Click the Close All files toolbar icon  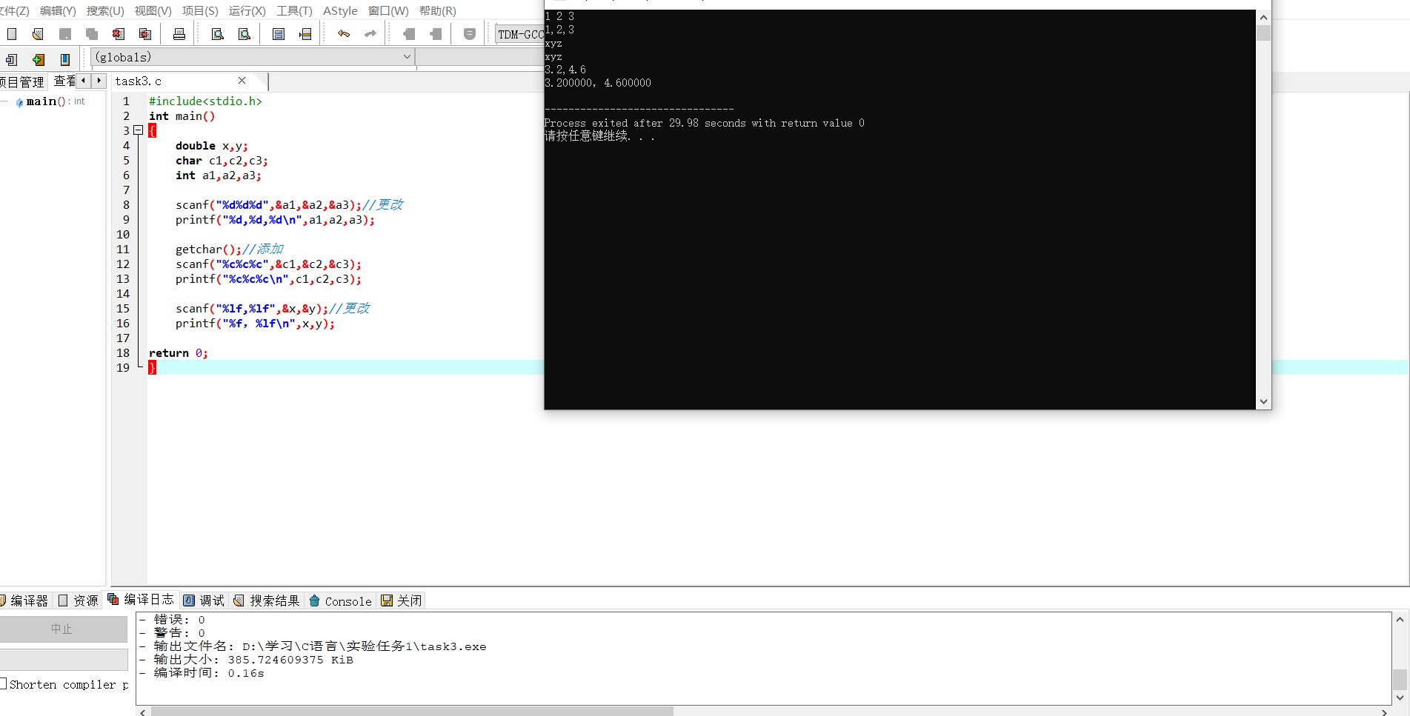(145, 34)
